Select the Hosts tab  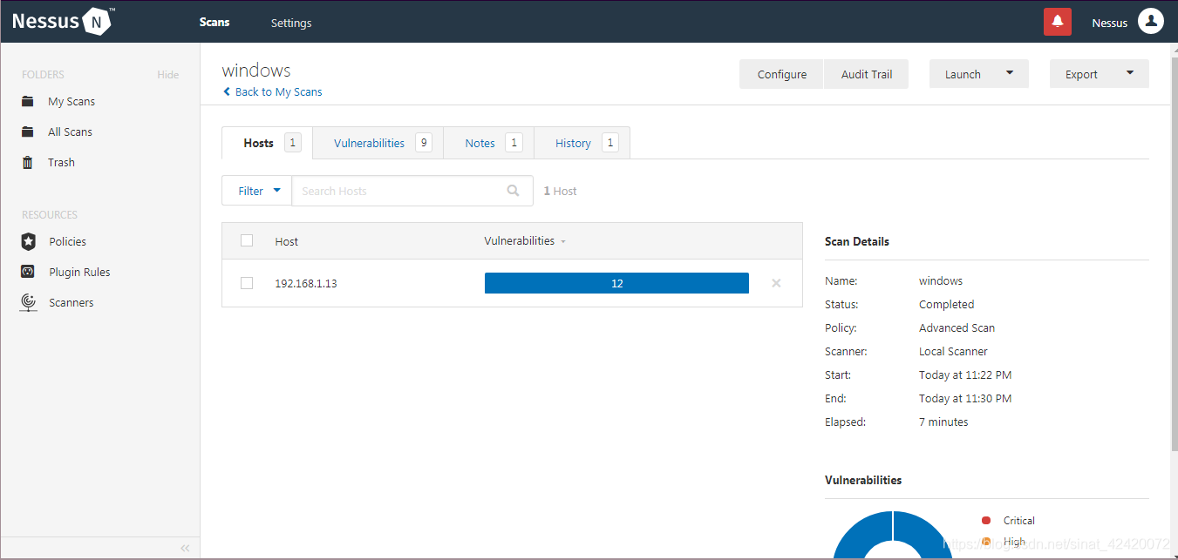pos(266,143)
